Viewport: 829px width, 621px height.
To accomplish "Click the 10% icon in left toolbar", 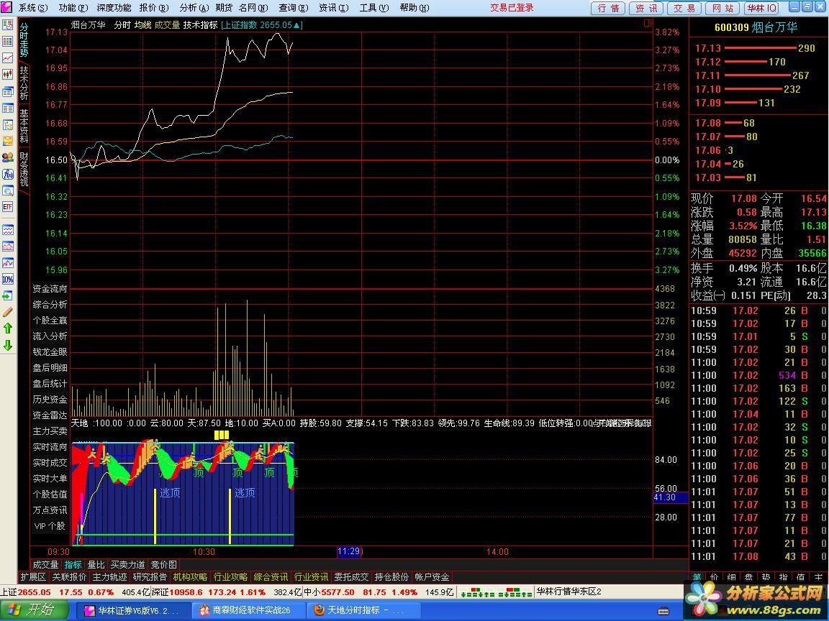I will 7,280.
